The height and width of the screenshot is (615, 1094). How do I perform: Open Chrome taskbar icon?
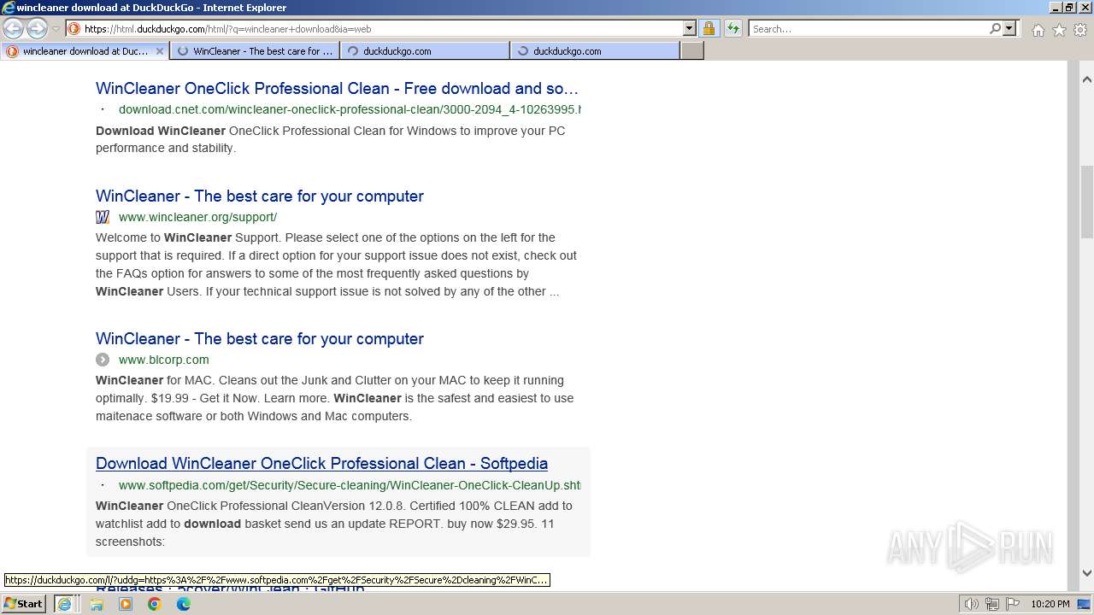155,604
